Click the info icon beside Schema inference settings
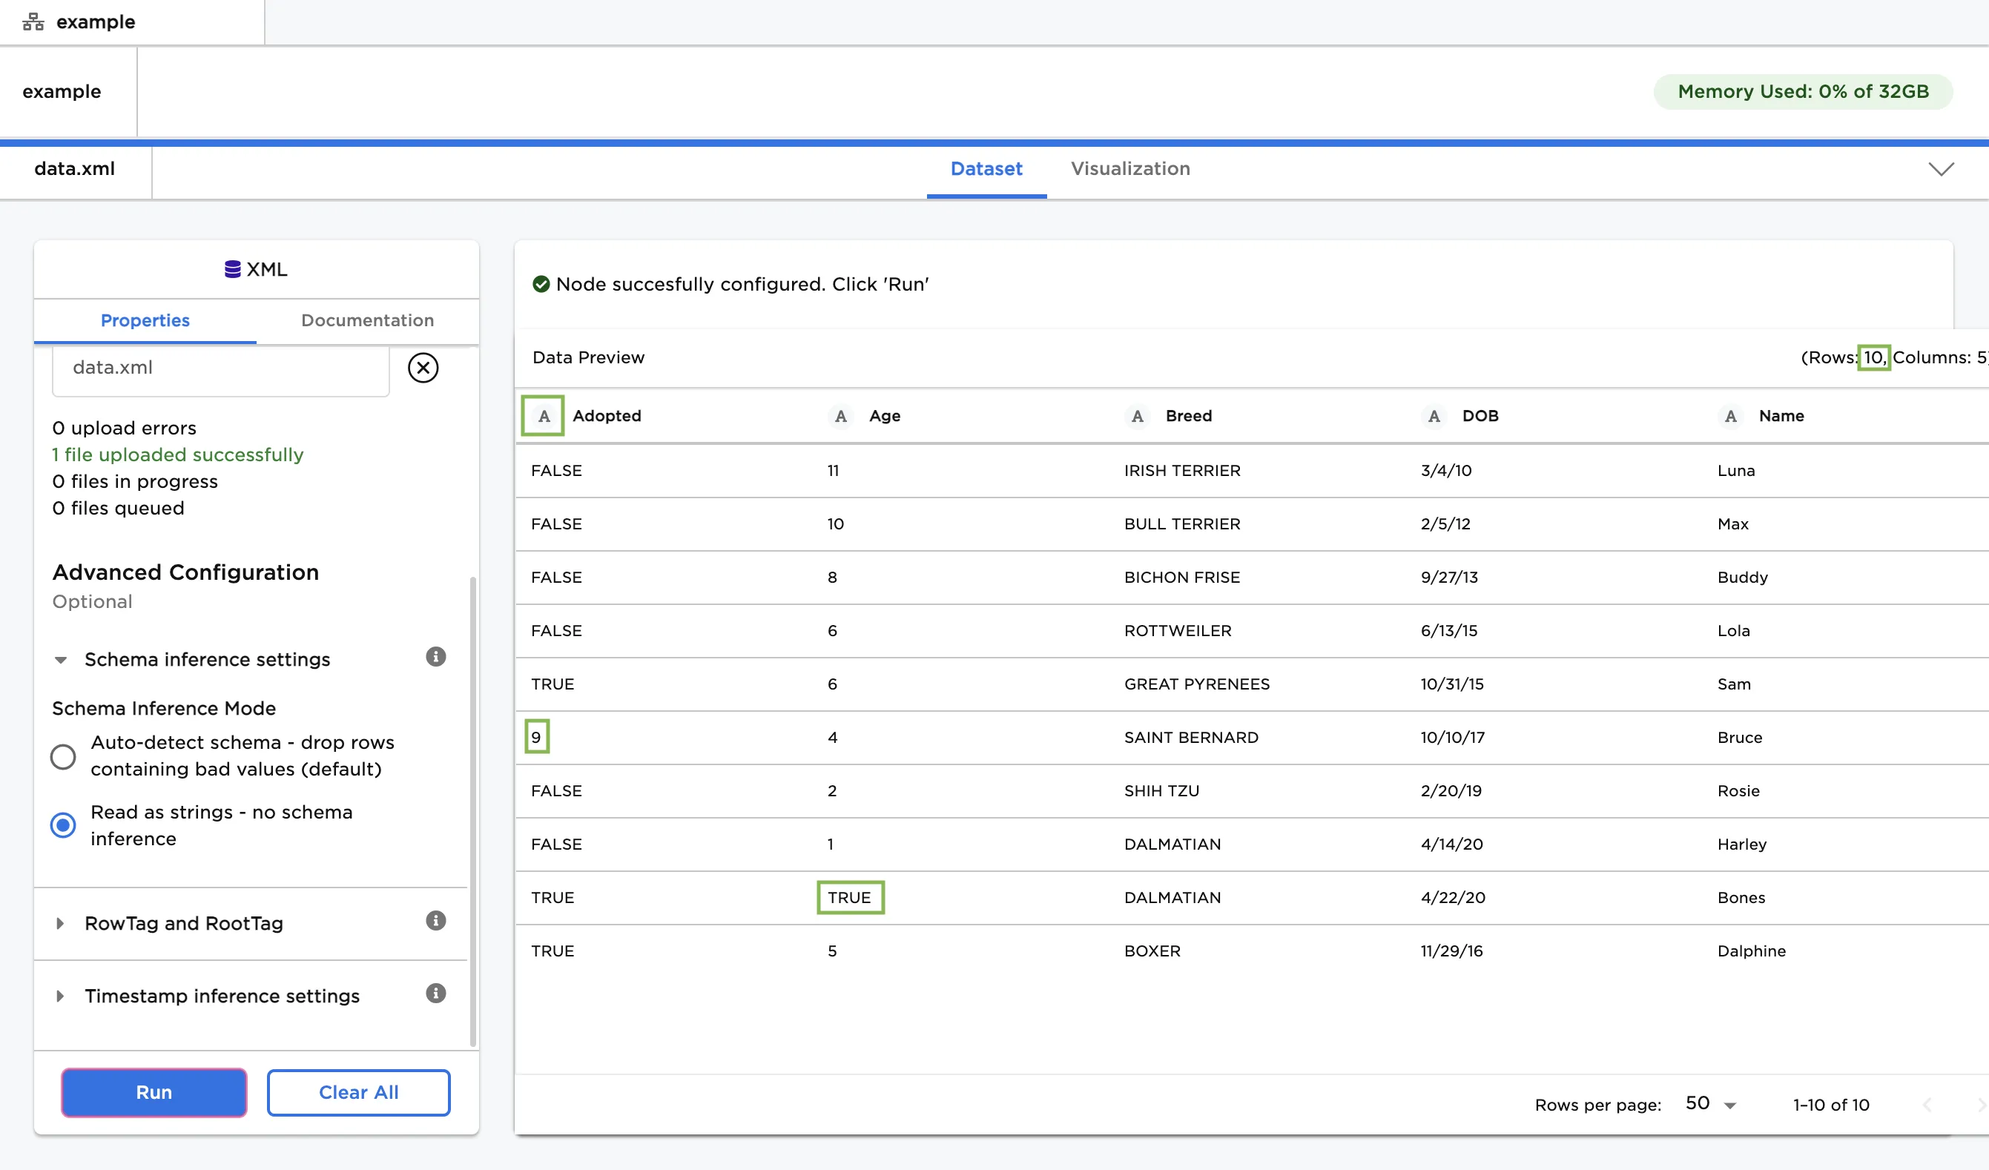Viewport: 1989px width, 1170px height. pyautogui.click(x=435, y=657)
